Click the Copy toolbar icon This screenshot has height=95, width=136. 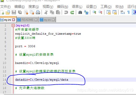[x=52, y=12]
